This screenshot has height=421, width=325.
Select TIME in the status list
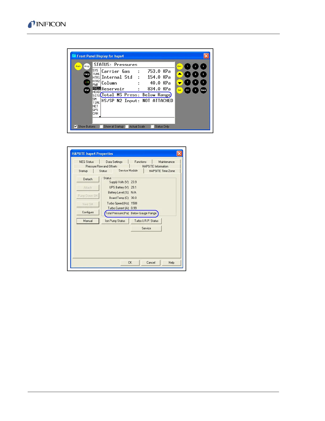(96, 103)
